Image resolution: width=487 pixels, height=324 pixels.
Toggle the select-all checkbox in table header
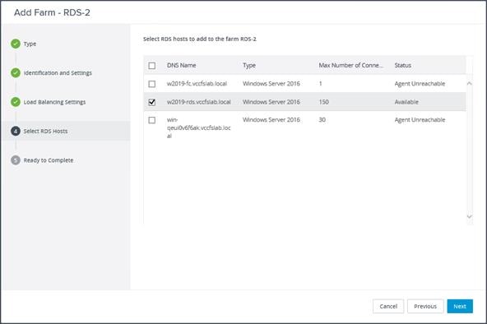pyautogui.click(x=152, y=66)
